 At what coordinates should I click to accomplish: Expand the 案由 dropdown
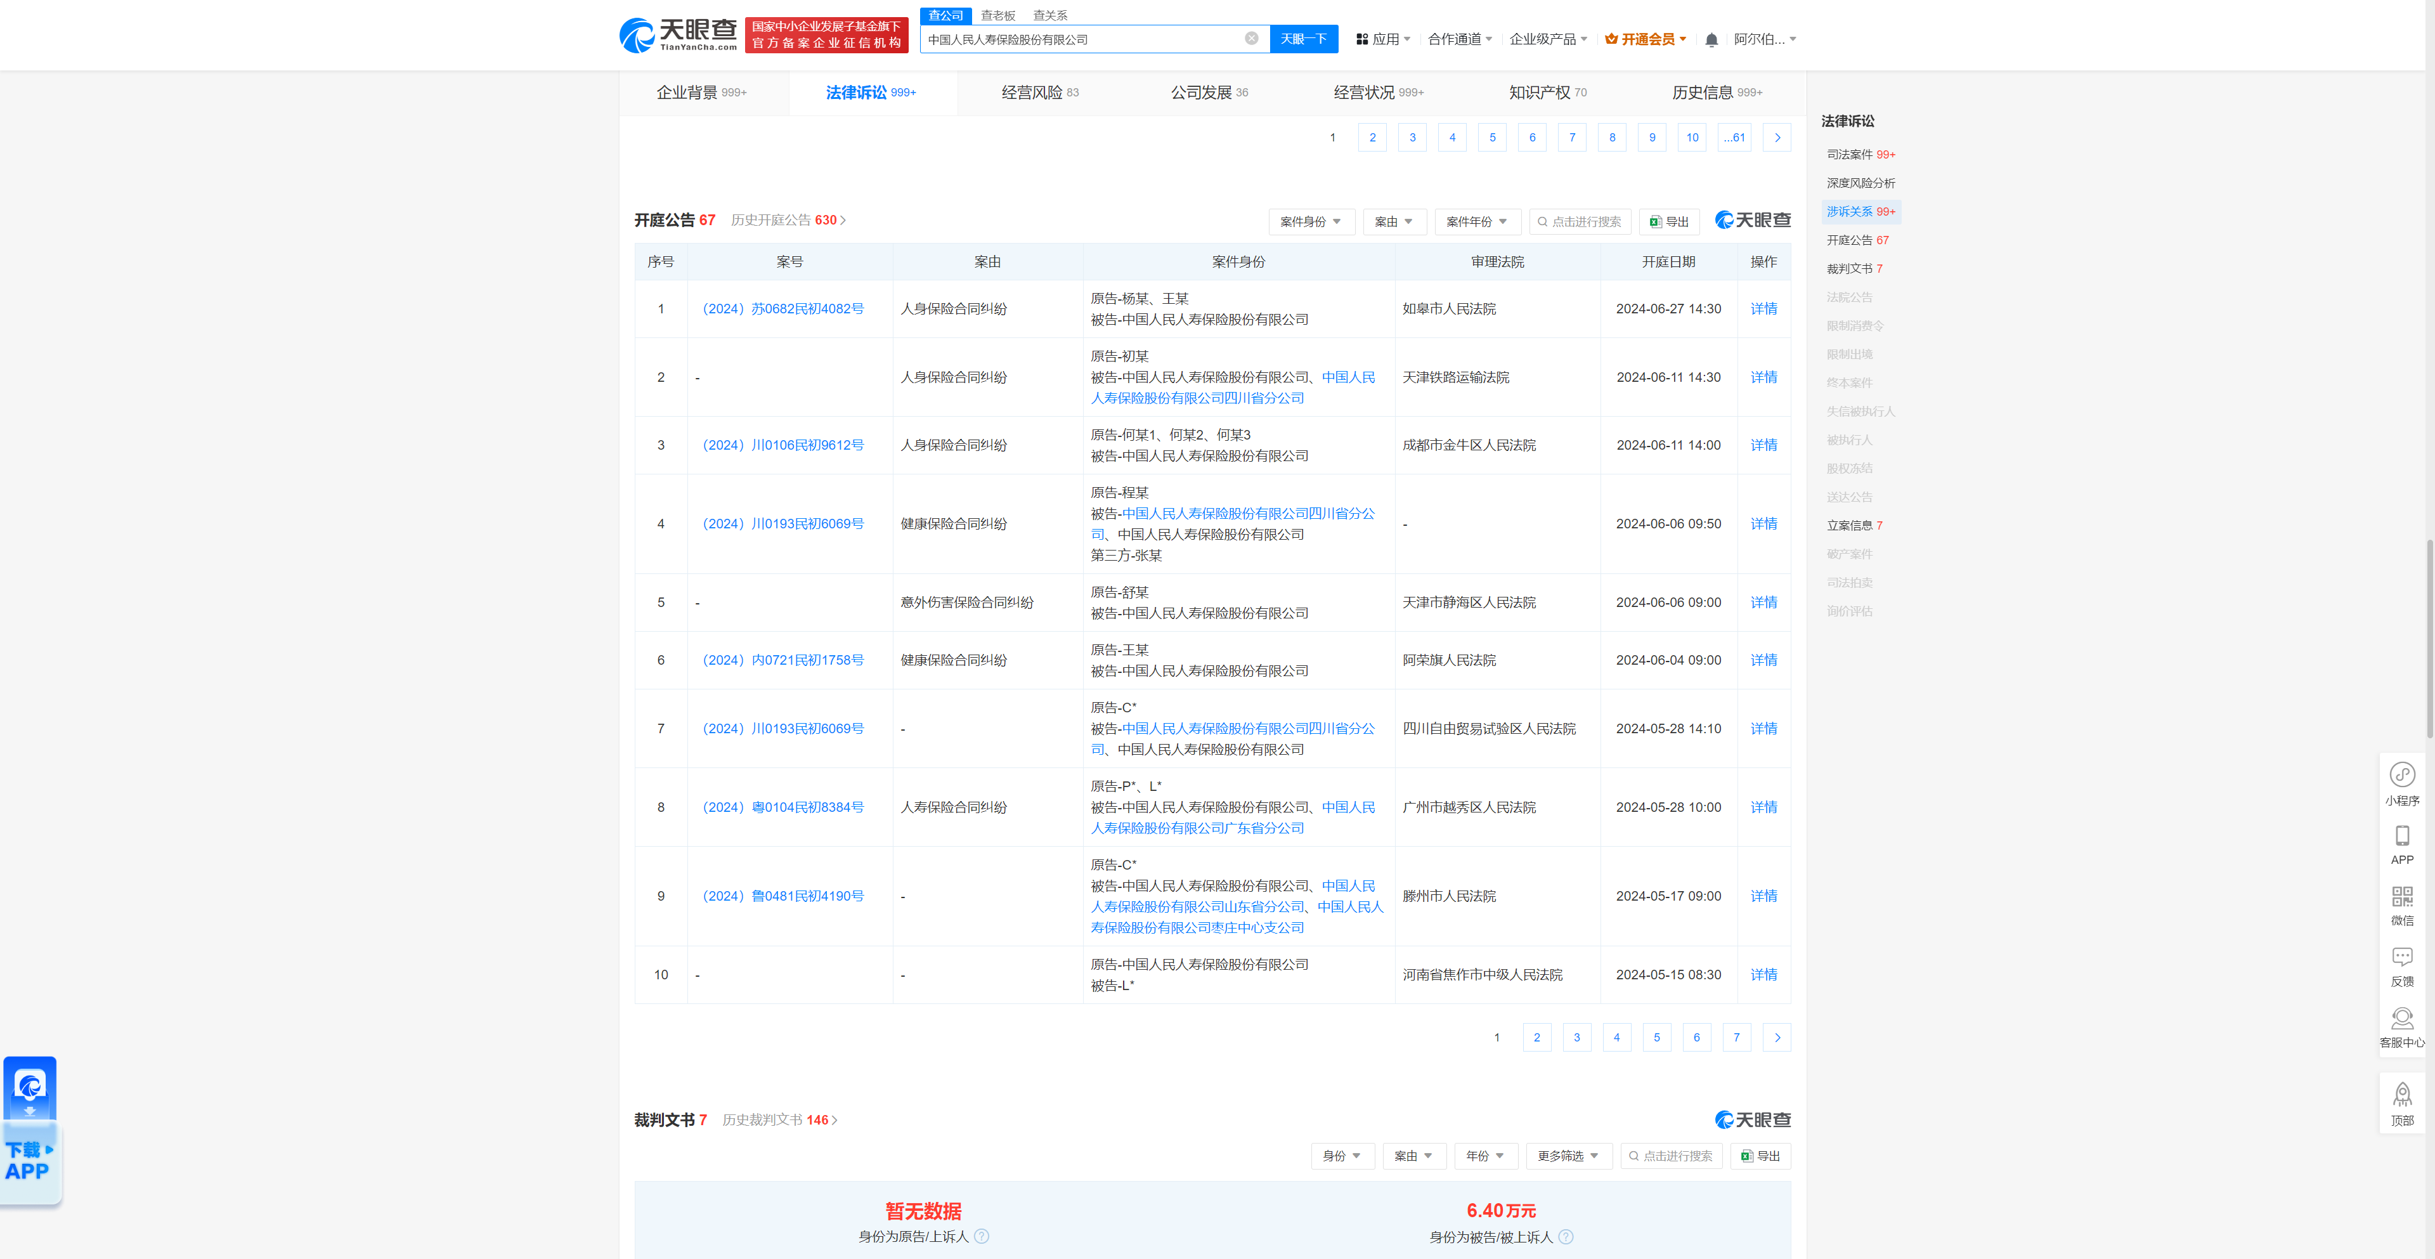tap(1394, 221)
